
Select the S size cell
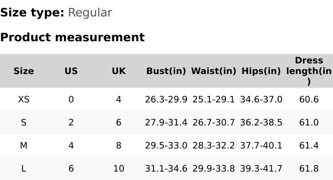24,122
